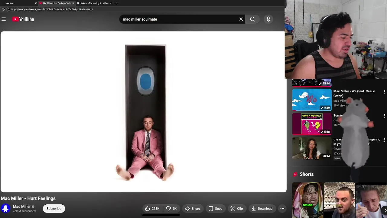The height and width of the screenshot is (218, 387).
Task: Open options menu for We video
Action: tap(384, 91)
